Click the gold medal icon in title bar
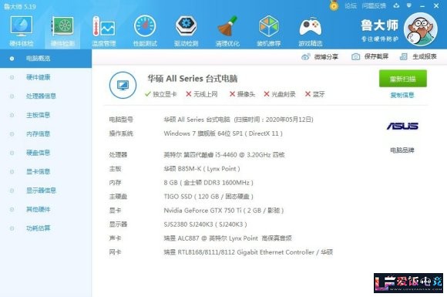This screenshot has width=447, height=297. 334,5
